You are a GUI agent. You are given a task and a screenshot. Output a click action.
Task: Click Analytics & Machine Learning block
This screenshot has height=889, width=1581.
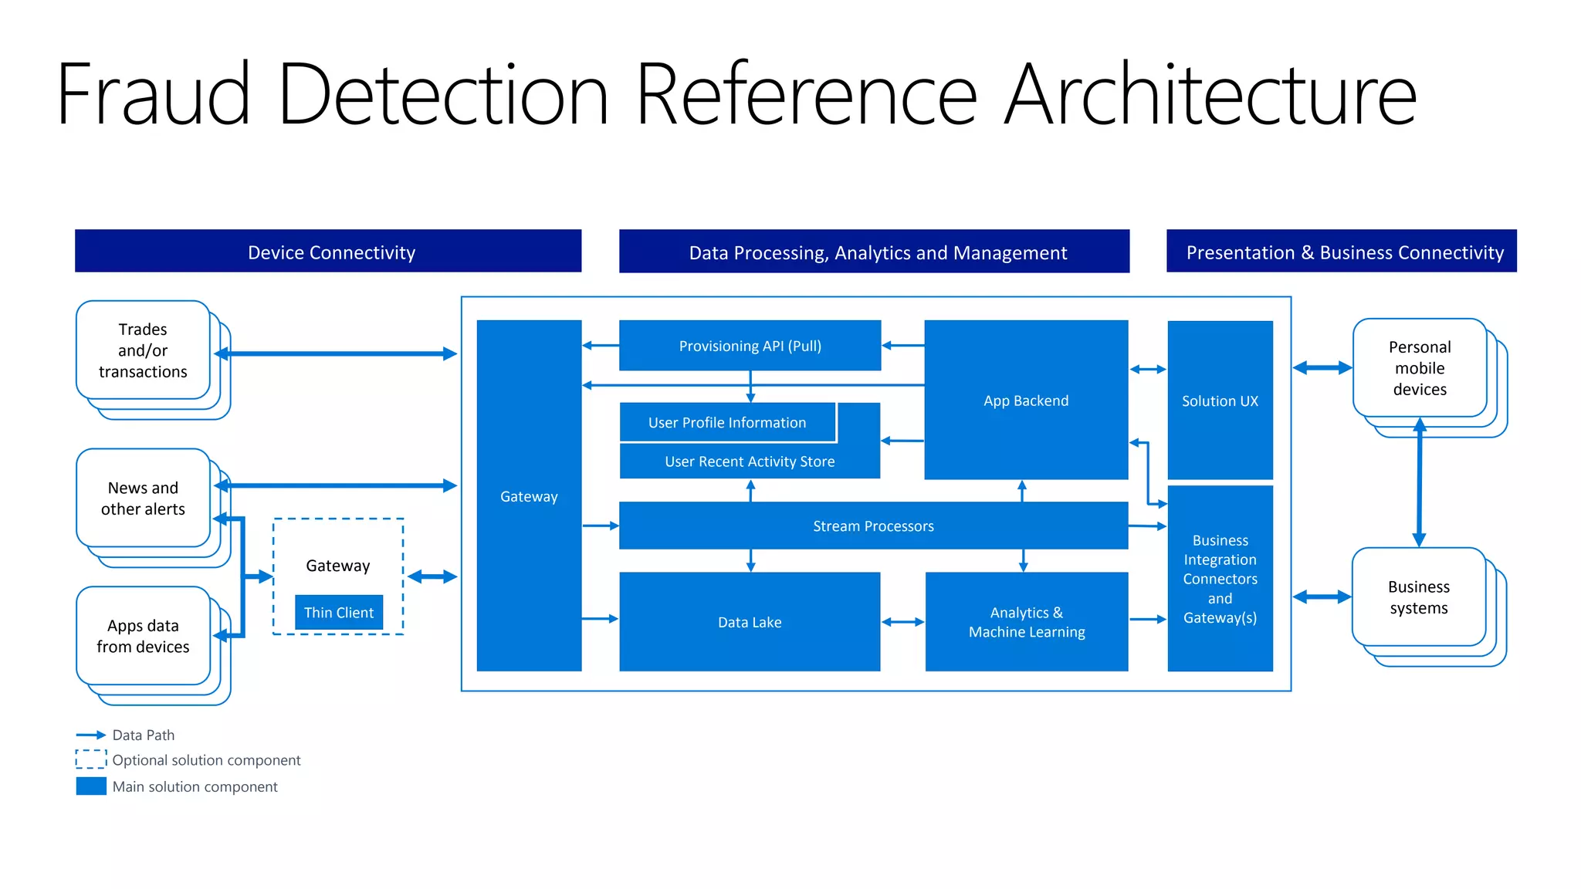[1026, 621]
